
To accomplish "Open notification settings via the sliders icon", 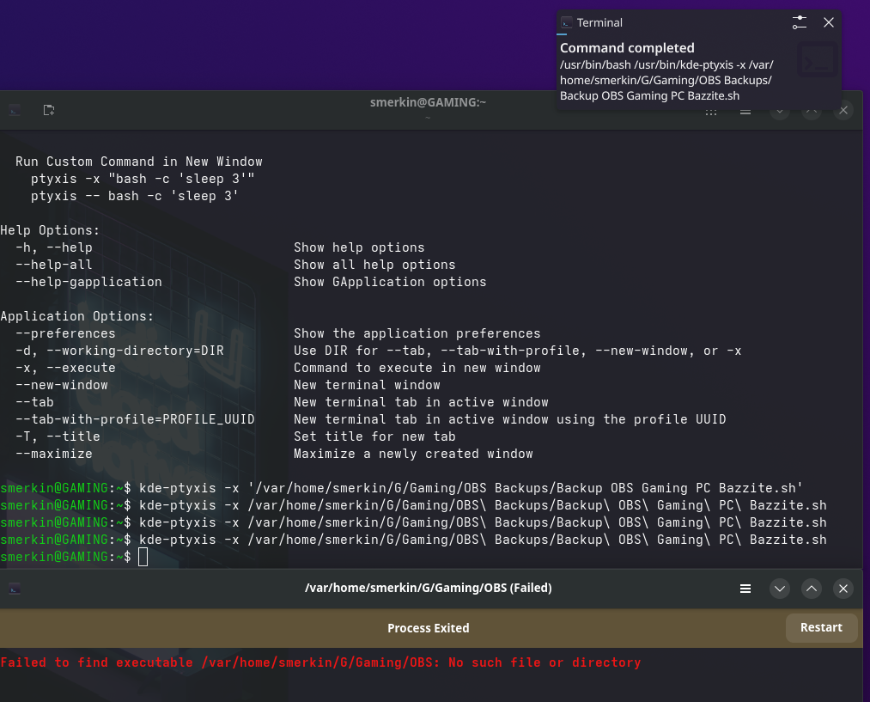I will [800, 23].
